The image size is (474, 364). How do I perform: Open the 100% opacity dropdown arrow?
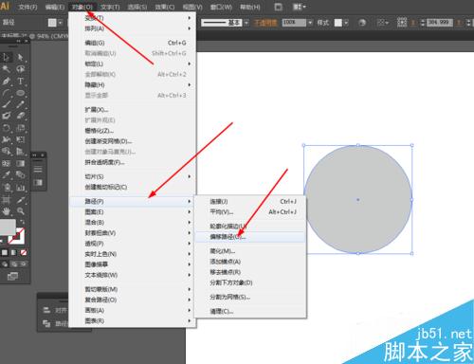310,23
